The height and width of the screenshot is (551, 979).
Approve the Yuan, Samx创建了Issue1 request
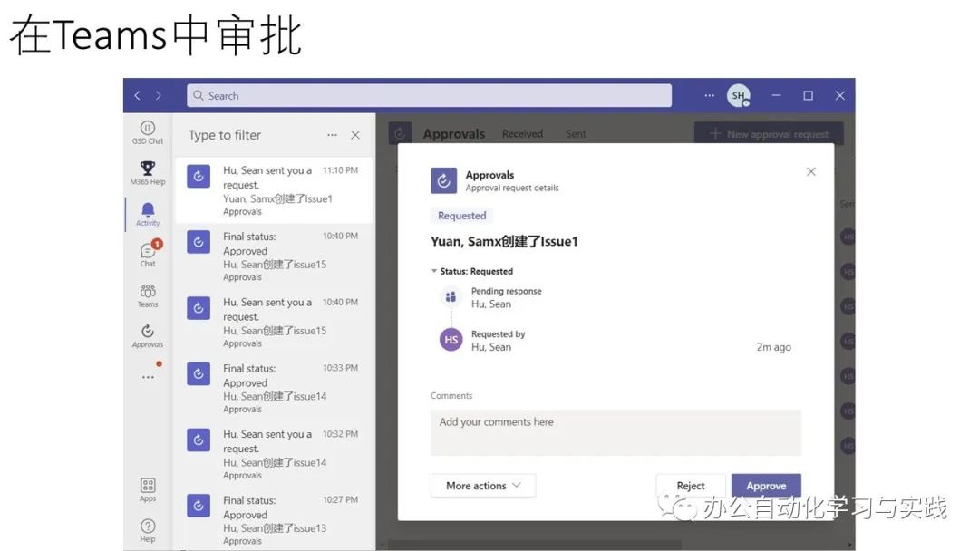point(766,486)
